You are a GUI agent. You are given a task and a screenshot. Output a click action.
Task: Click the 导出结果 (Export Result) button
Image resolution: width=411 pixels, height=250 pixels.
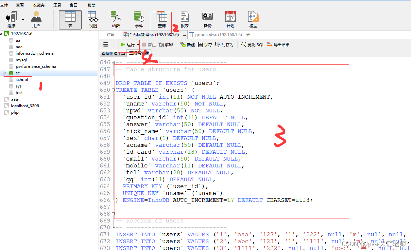click(x=278, y=45)
